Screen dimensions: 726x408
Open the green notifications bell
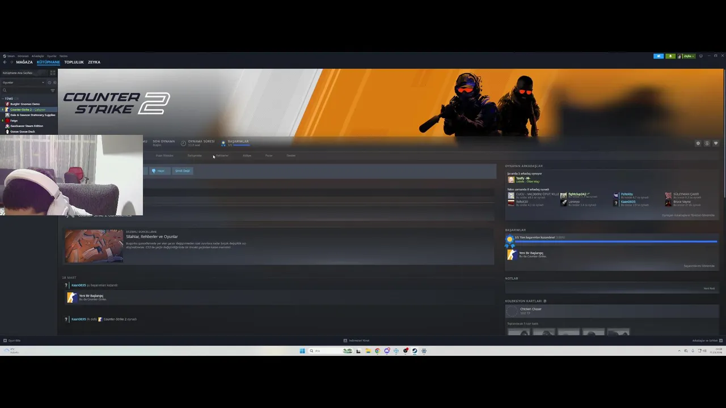[670, 56]
